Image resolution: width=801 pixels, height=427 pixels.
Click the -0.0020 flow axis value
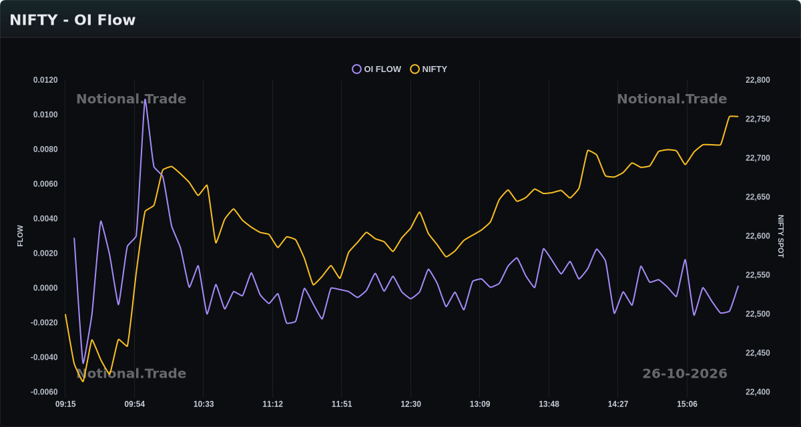[x=44, y=323]
